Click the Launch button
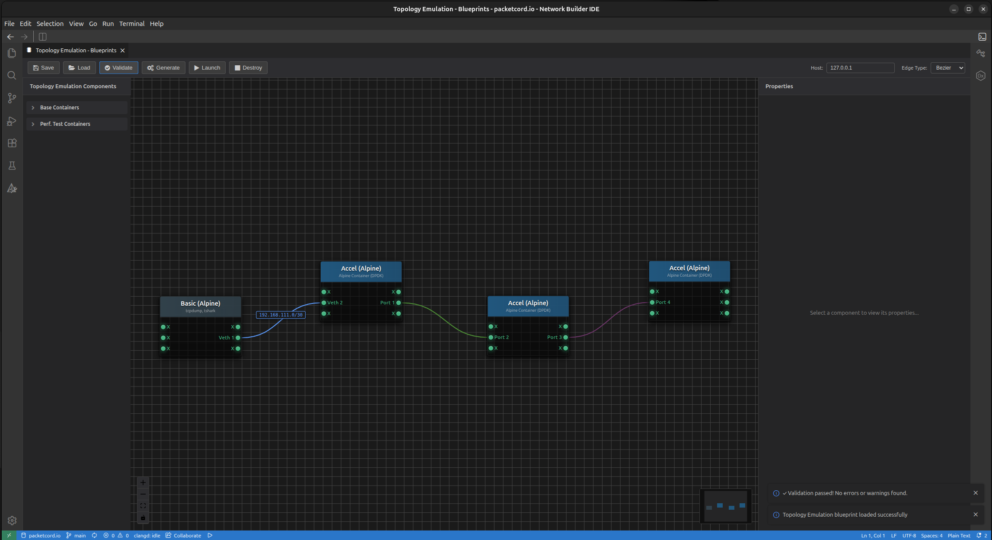This screenshot has height=540, width=992. point(207,68)
